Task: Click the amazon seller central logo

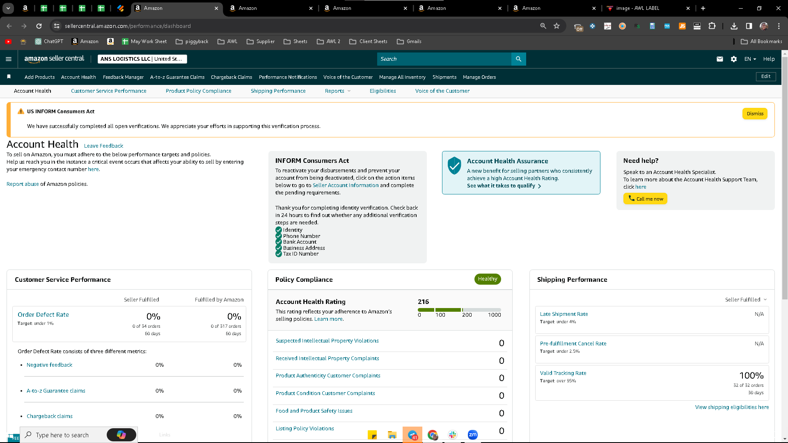Action: point(54,59)
